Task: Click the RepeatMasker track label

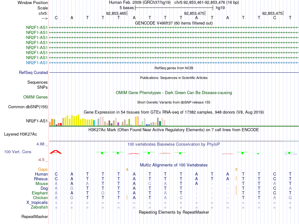Action: [x=35, y=216]
